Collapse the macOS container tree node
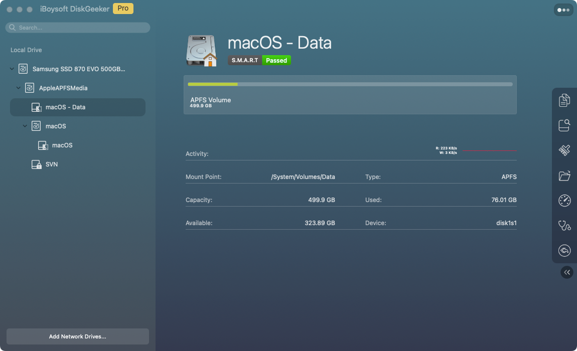577x351 pixels. (25, 126)
